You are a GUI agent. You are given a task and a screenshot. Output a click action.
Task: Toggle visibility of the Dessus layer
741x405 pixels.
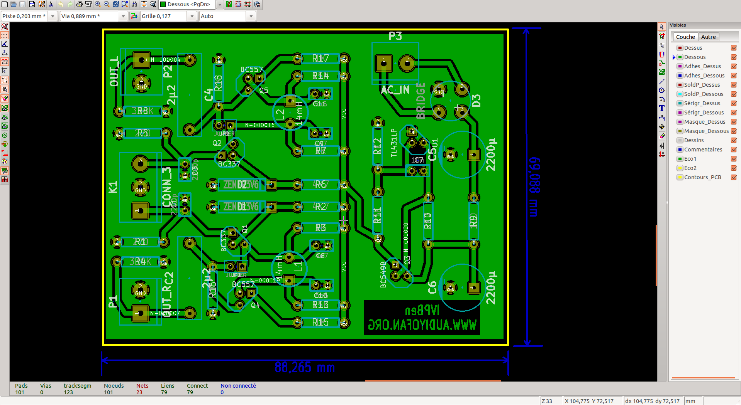pyautogui.click(x=734, y=48)
